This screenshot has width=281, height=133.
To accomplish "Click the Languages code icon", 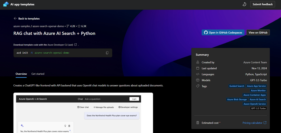I will point(198,74).
